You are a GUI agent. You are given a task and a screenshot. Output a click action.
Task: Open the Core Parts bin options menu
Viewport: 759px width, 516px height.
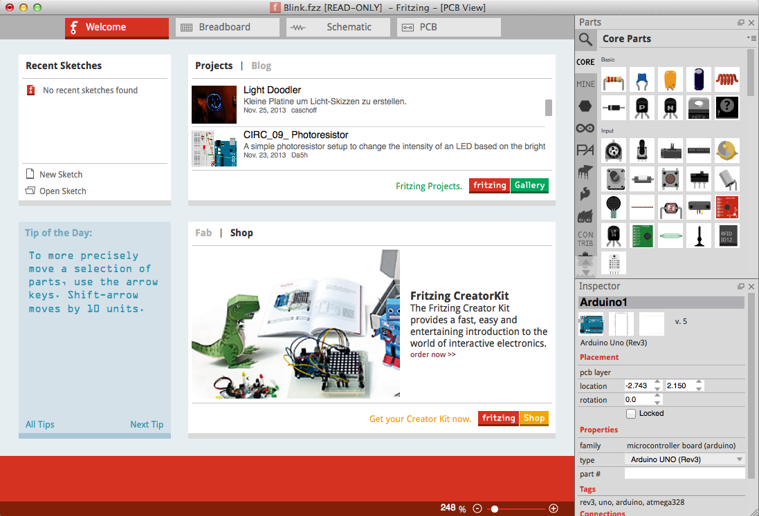tap(751, 38)
